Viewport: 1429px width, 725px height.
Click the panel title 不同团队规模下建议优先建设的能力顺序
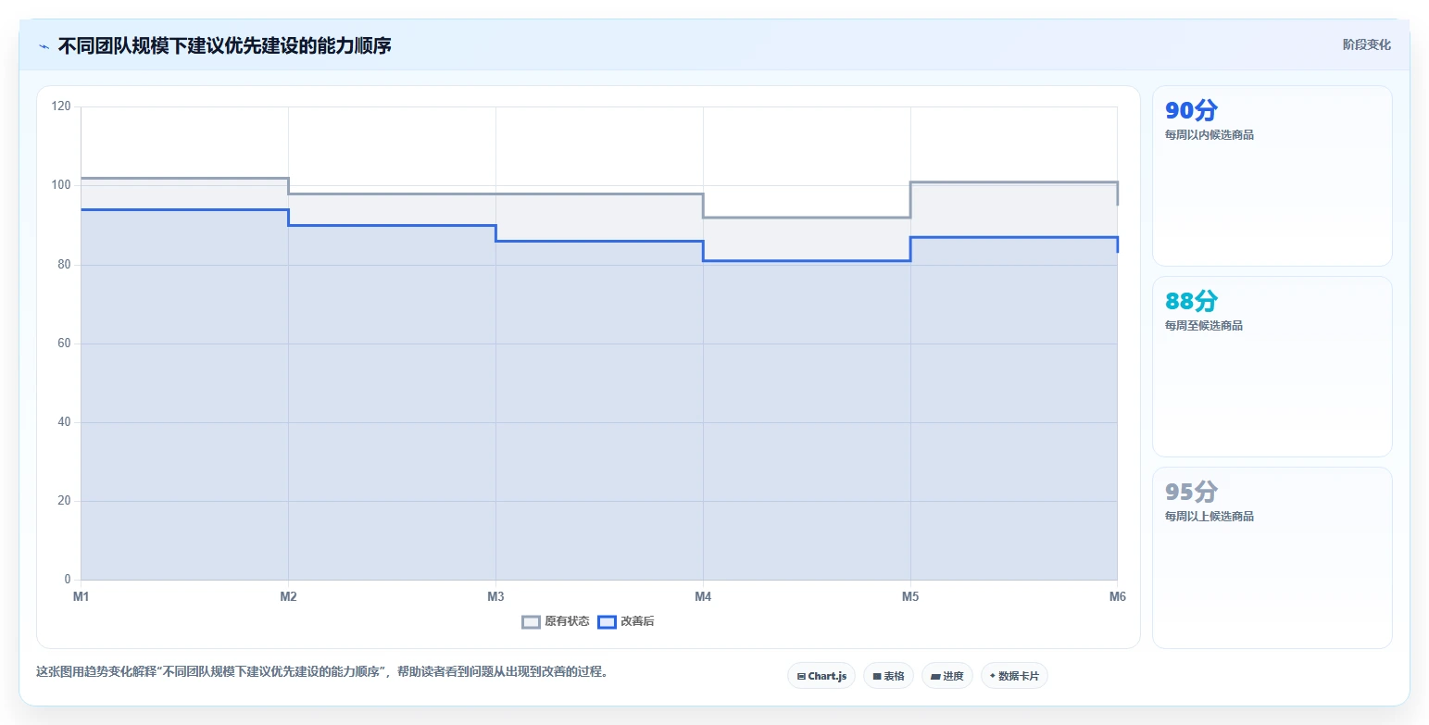(224, 45)
